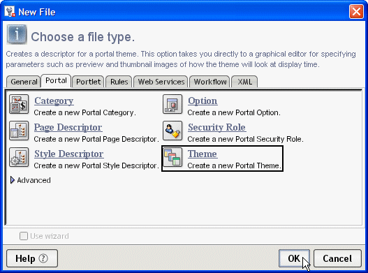Click 'Create a new Portal Category.' text
368x273 pixels.
click(84, 112)
